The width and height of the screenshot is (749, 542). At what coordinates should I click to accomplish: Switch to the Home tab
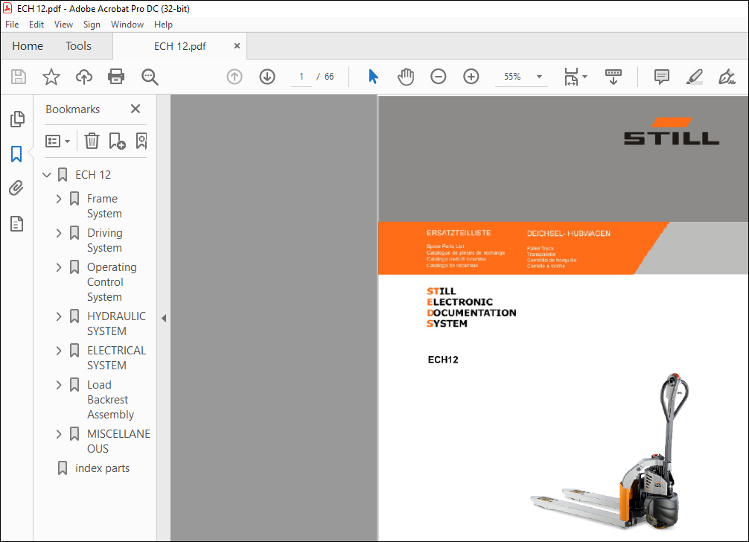coord(28,46)
